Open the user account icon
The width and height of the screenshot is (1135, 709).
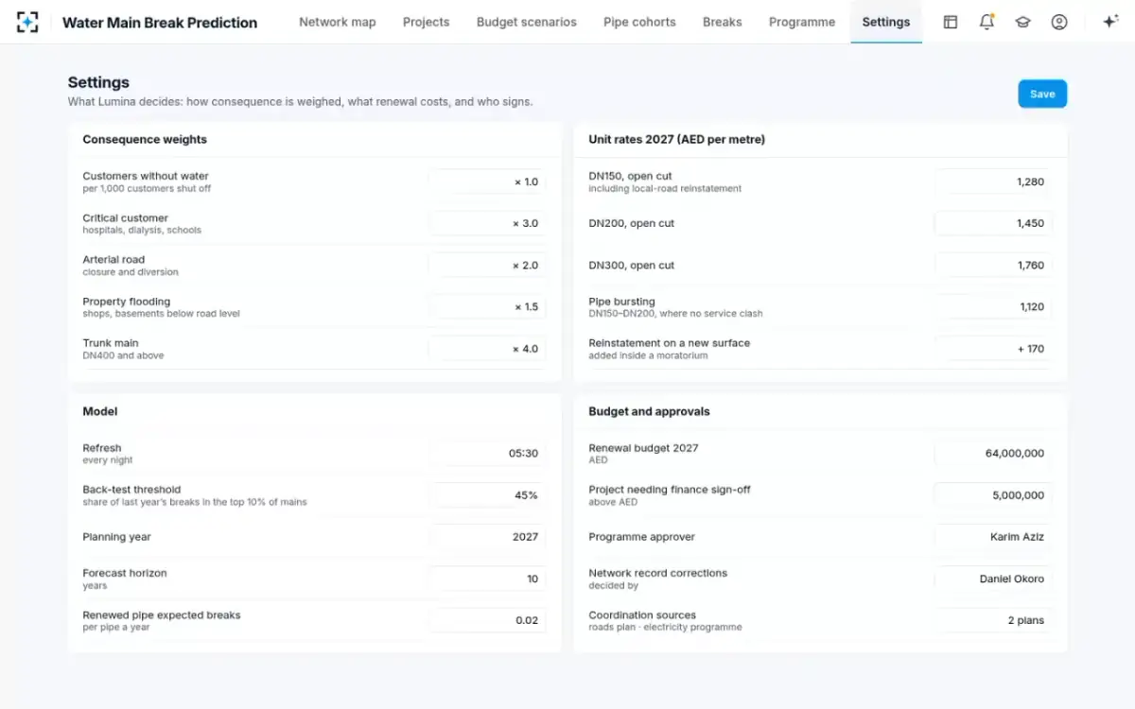click(x=1059, y=22)
